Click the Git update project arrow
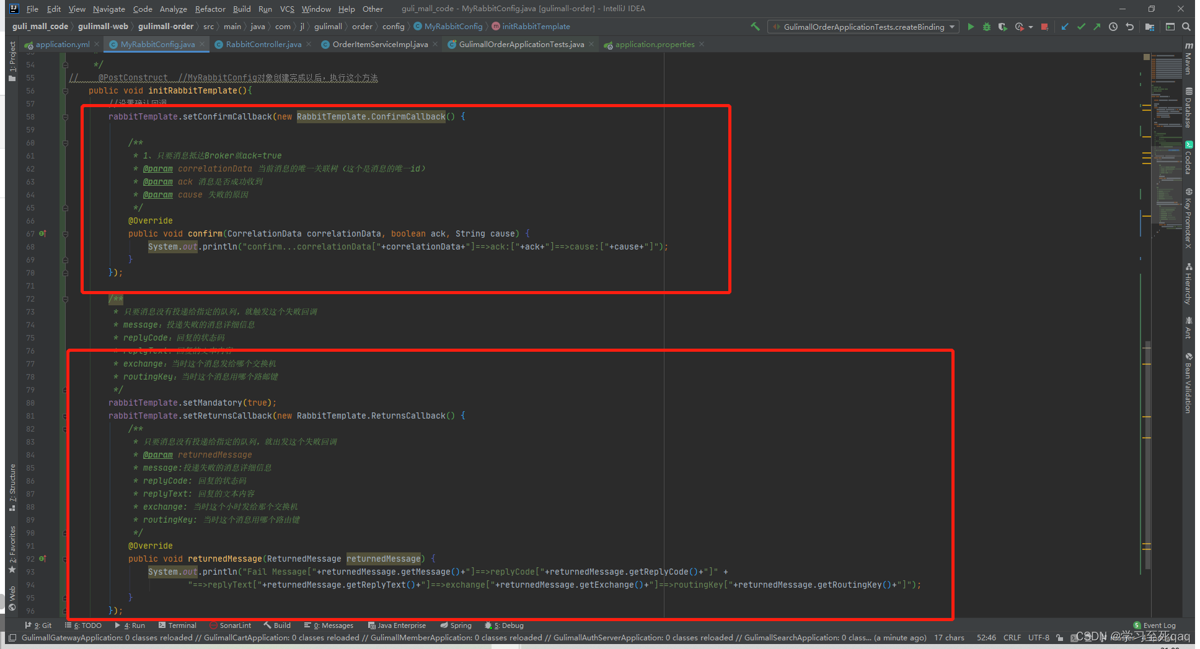 pyautogui.click(x=1065, y=27)
